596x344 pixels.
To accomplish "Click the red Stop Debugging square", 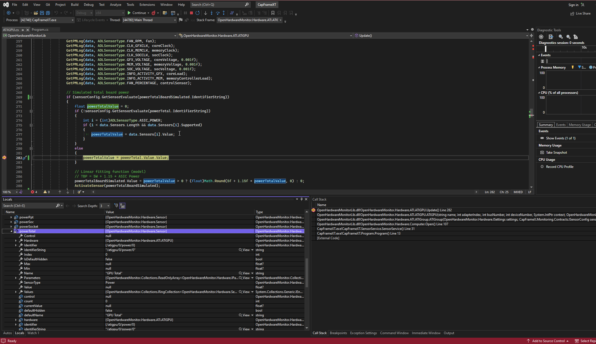I will pos(191,13).
